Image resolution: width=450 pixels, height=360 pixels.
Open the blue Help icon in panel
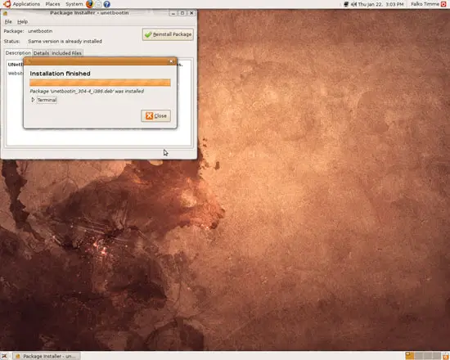[106, 4]
